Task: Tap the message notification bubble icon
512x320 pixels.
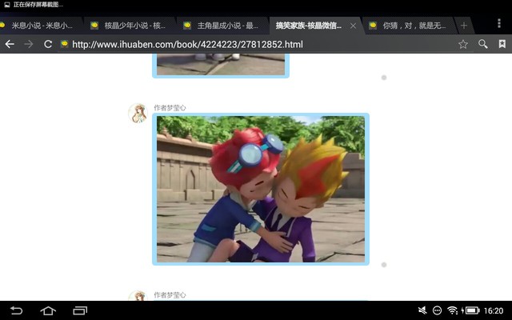Action: coord(438,310)
